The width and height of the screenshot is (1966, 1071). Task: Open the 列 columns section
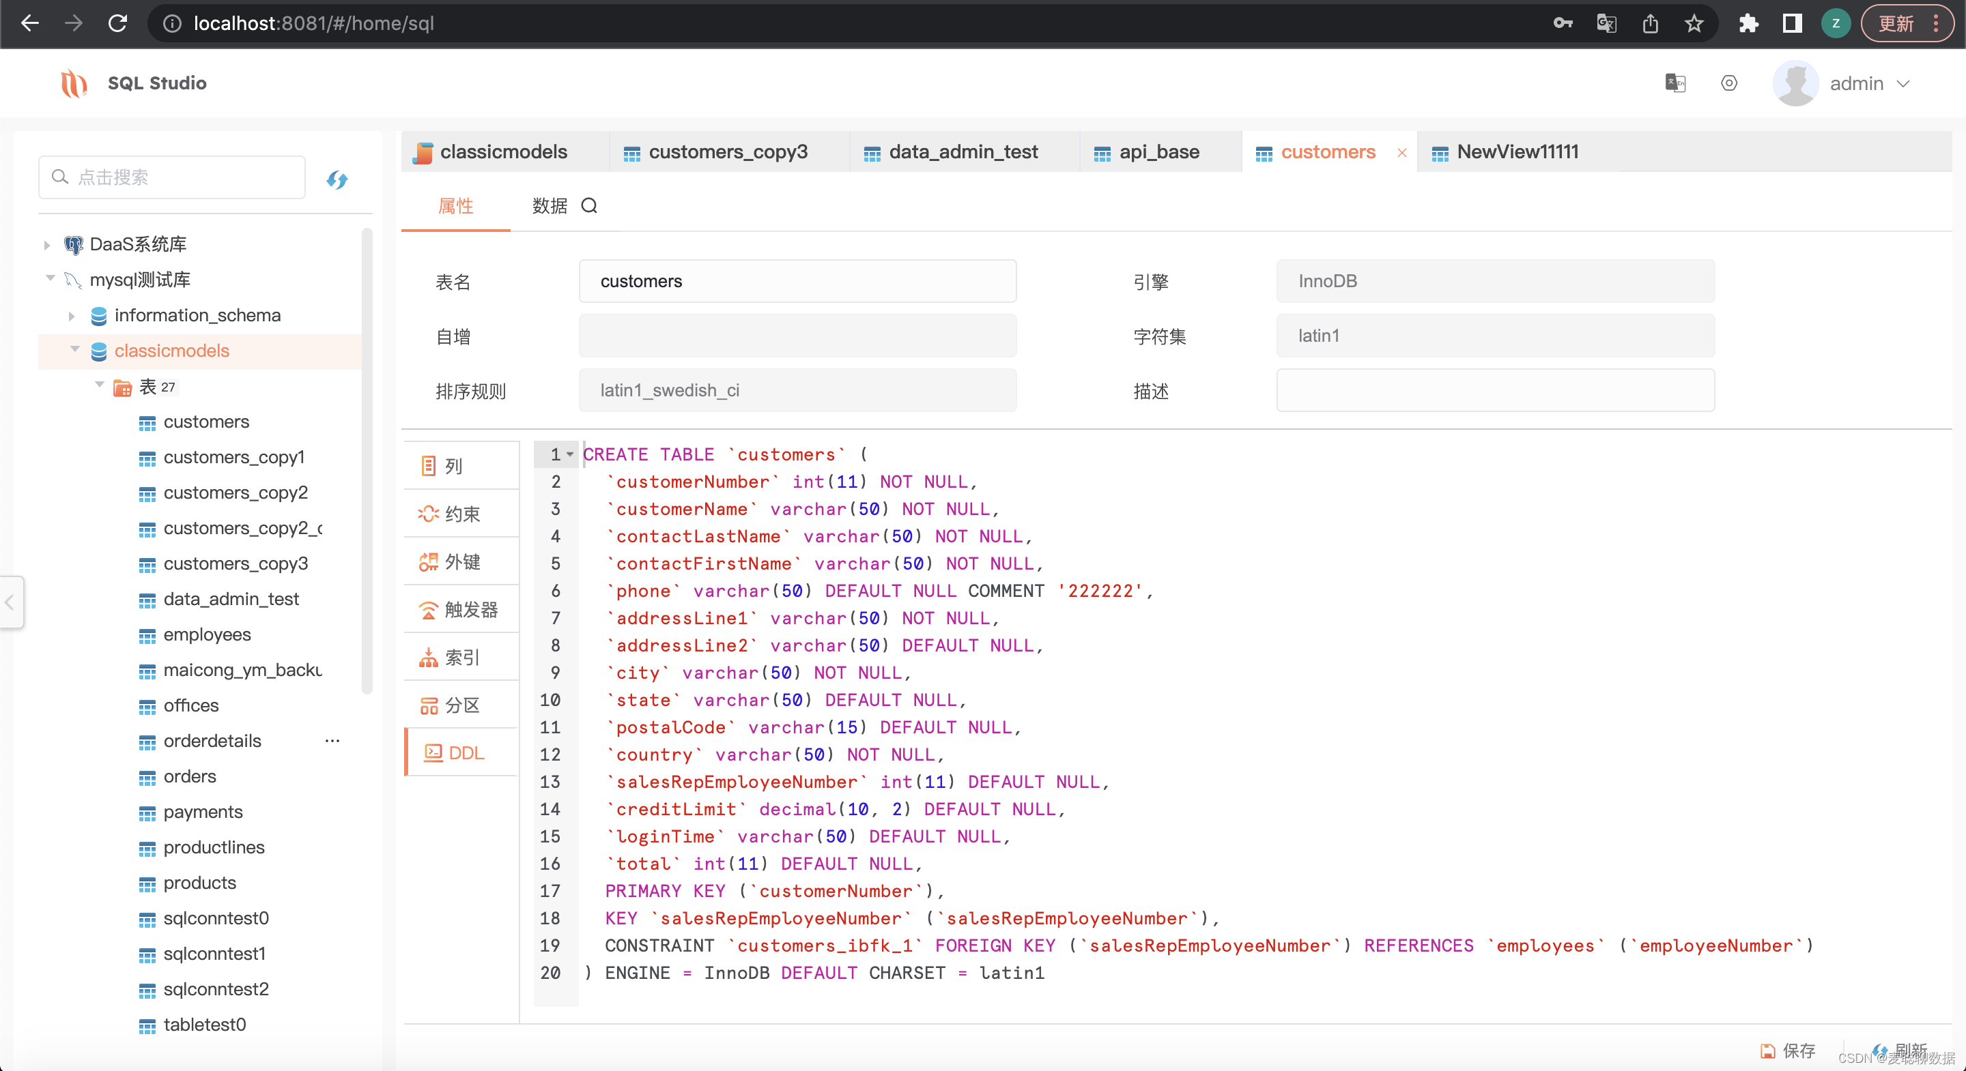461,466
